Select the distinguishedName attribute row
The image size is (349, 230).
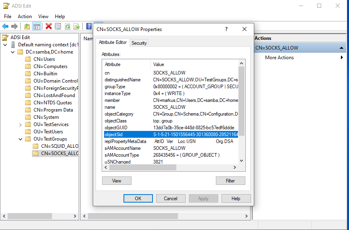coord(171,80)
